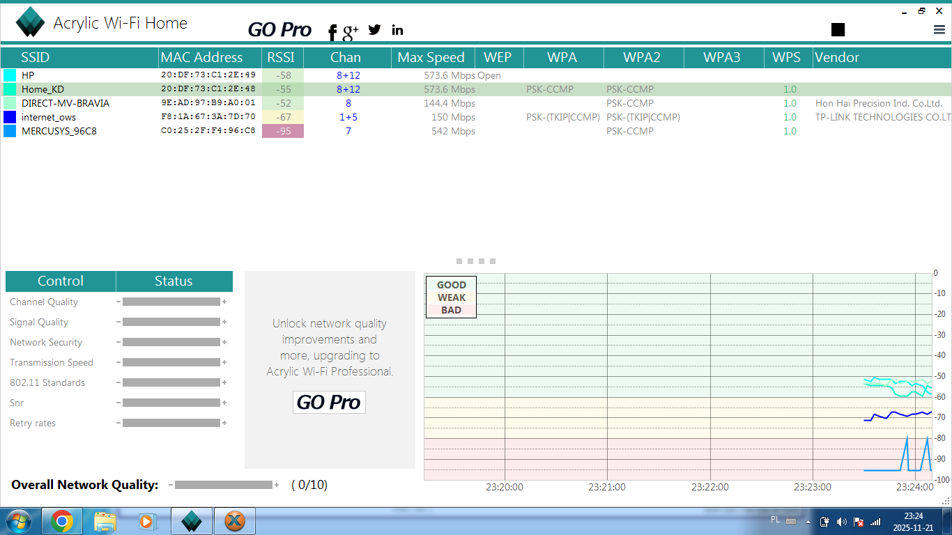Screen dimensions: 952x535
Task: Click the Signal Quality status bar
Action: 171,322
